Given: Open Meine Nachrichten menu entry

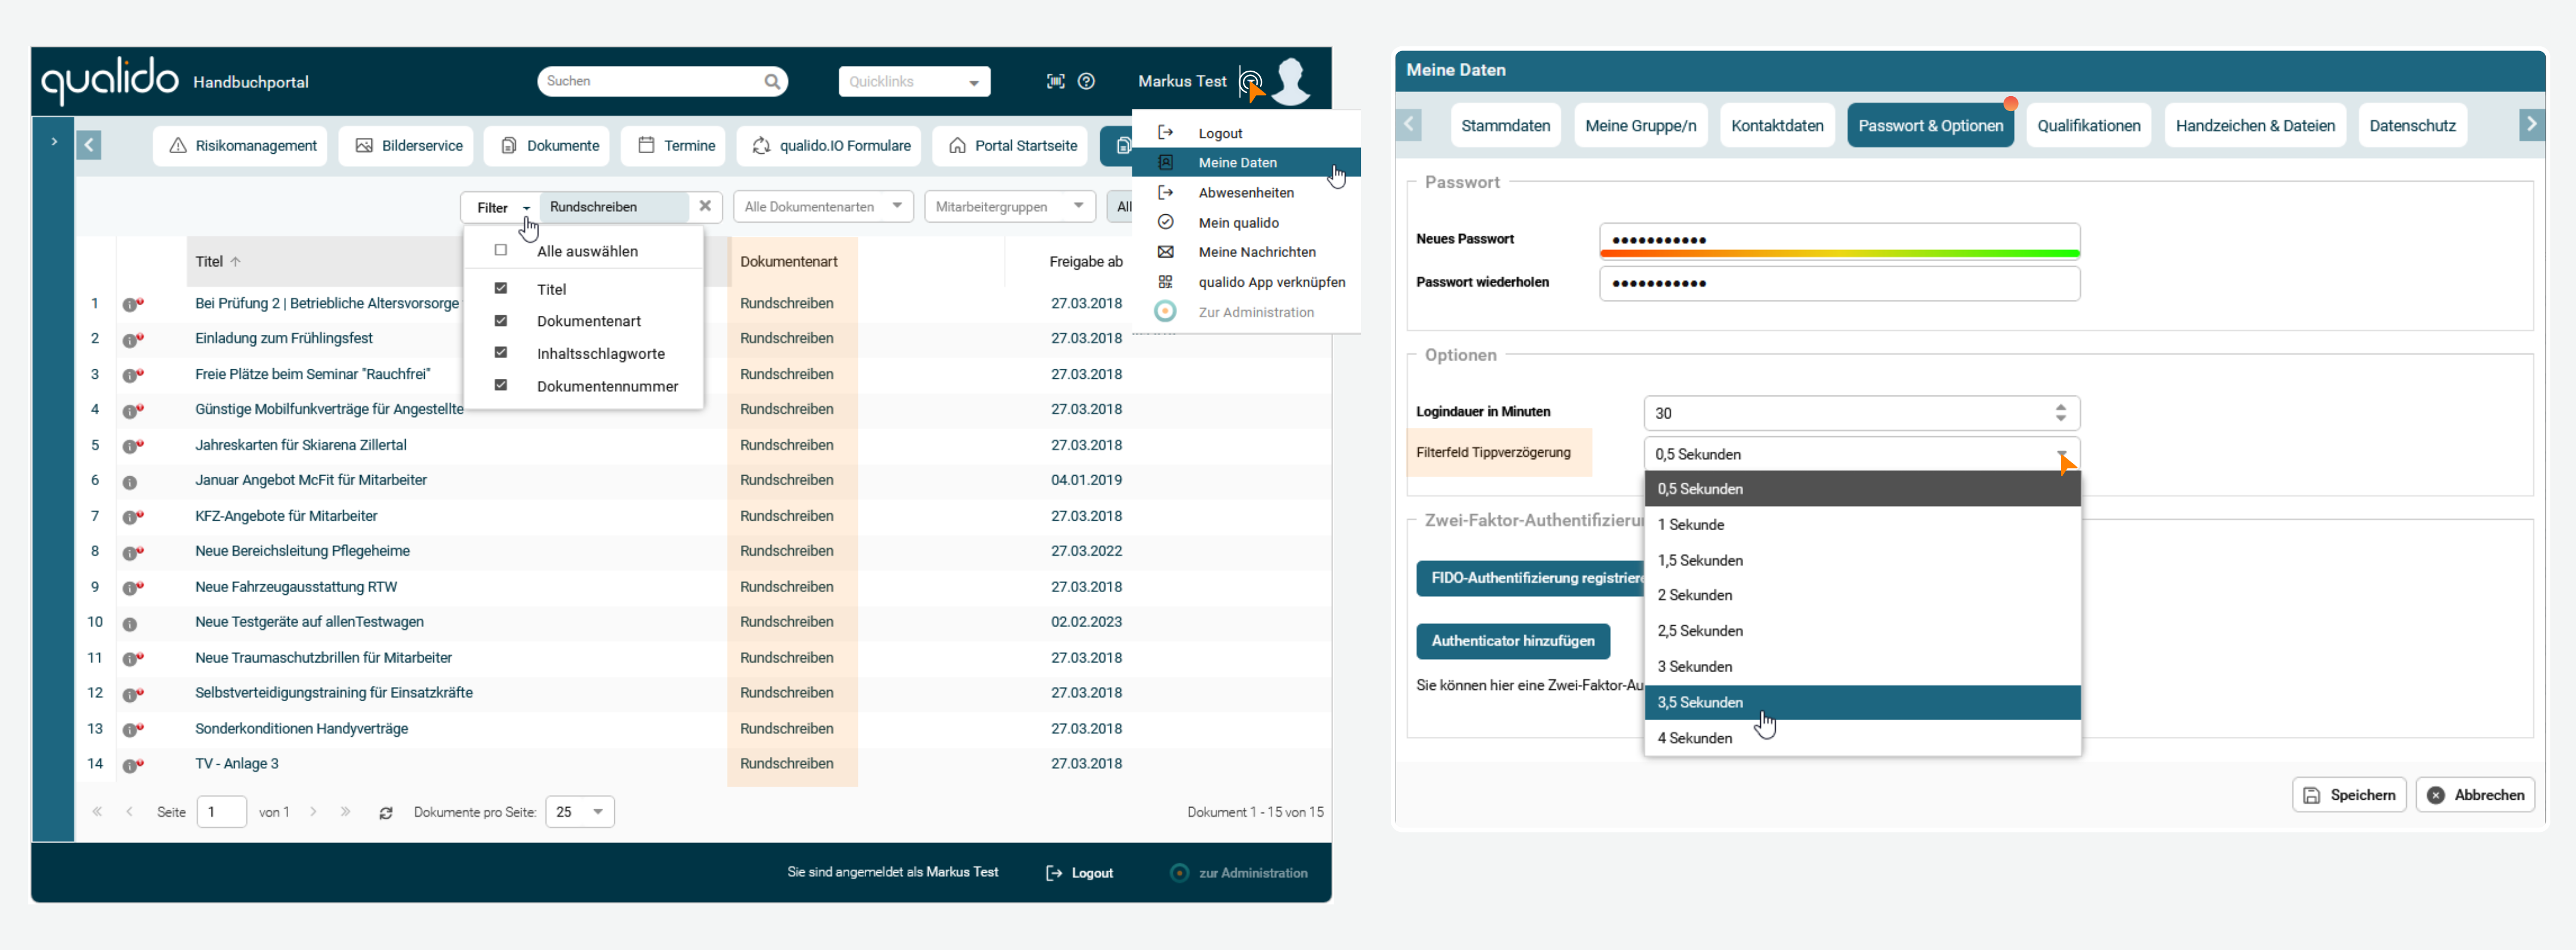Looking at the screenshot, I should pos(1246,253).
